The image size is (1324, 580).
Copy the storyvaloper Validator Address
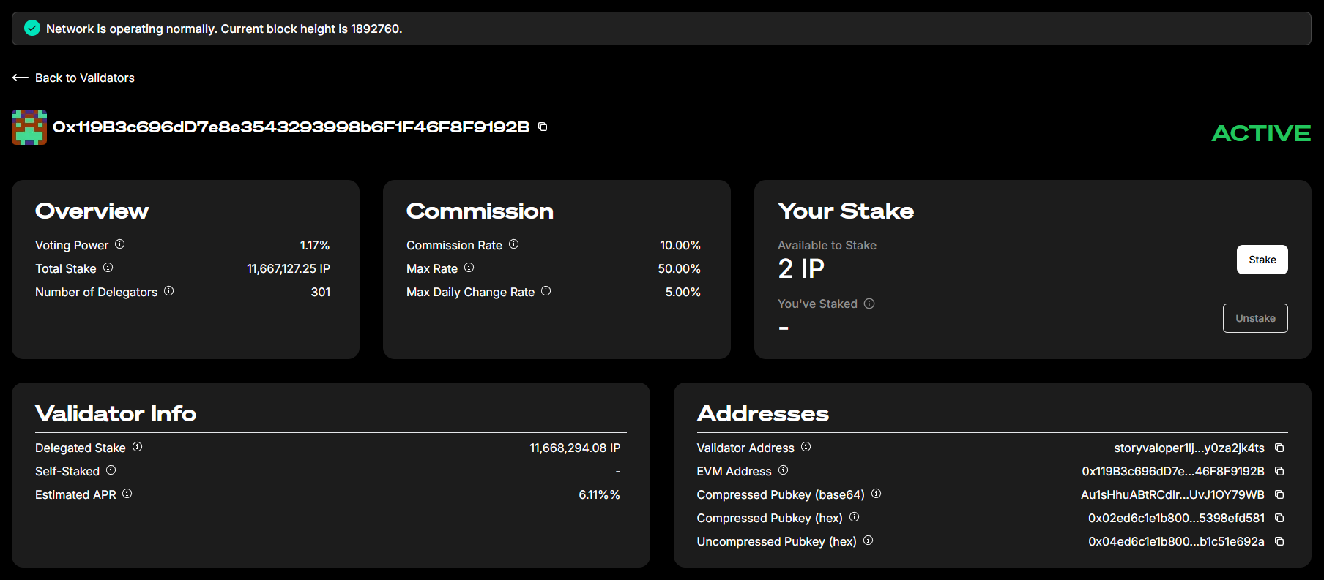click(x=1279, y=448)
